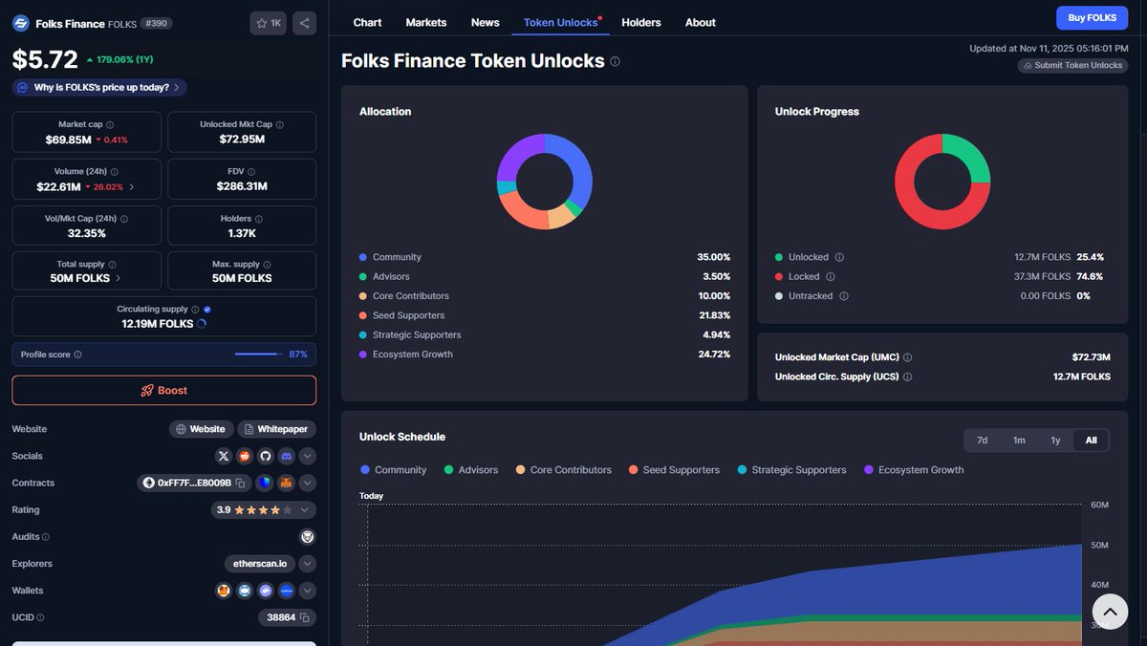Select the 1m range for Unlock Schedule
Screen dimensions: 1147x646
[1019, 441]
